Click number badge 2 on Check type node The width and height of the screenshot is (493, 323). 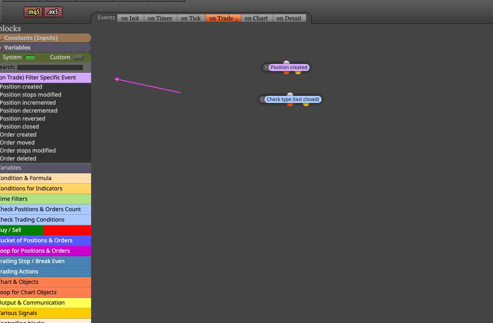(262, 99)
